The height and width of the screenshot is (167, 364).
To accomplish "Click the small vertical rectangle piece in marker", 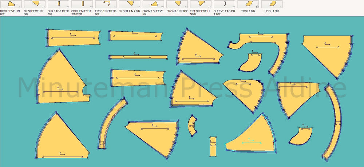I will [213, 147].
